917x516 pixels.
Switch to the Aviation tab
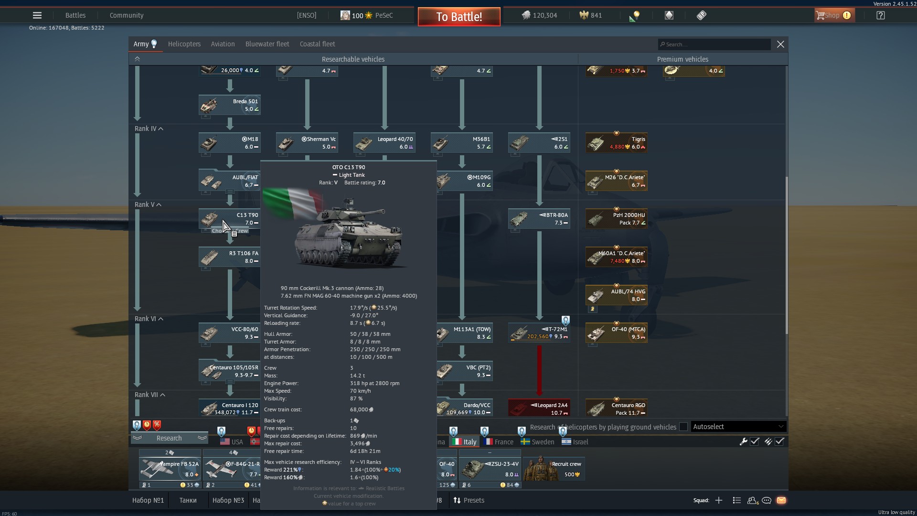(x=223, y=44)
